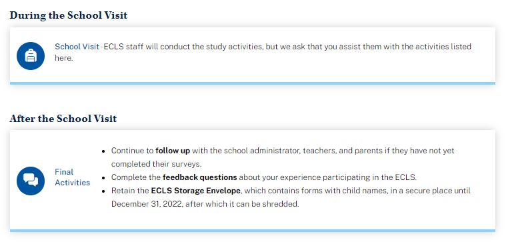The width and height of the screenshot is (506, 242).
Task: Open the School Visit link
Action: tap(77, 47)
